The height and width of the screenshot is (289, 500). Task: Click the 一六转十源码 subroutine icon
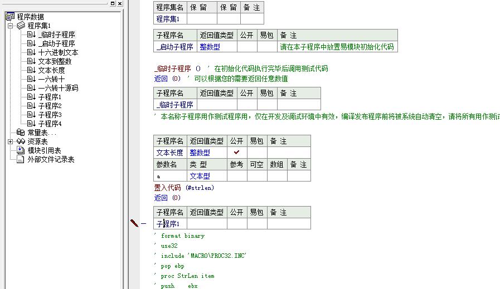31,88
